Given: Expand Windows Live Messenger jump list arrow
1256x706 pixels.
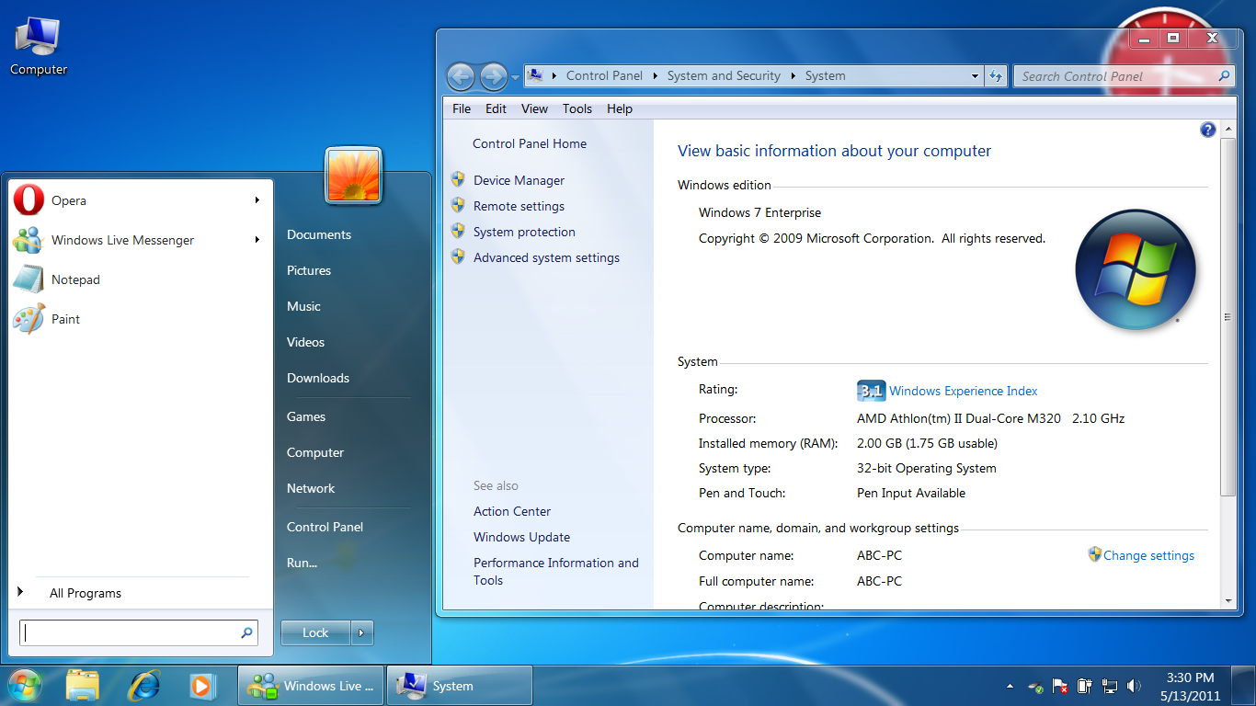Looking at the screenshot, I should (x=257, y=240).
